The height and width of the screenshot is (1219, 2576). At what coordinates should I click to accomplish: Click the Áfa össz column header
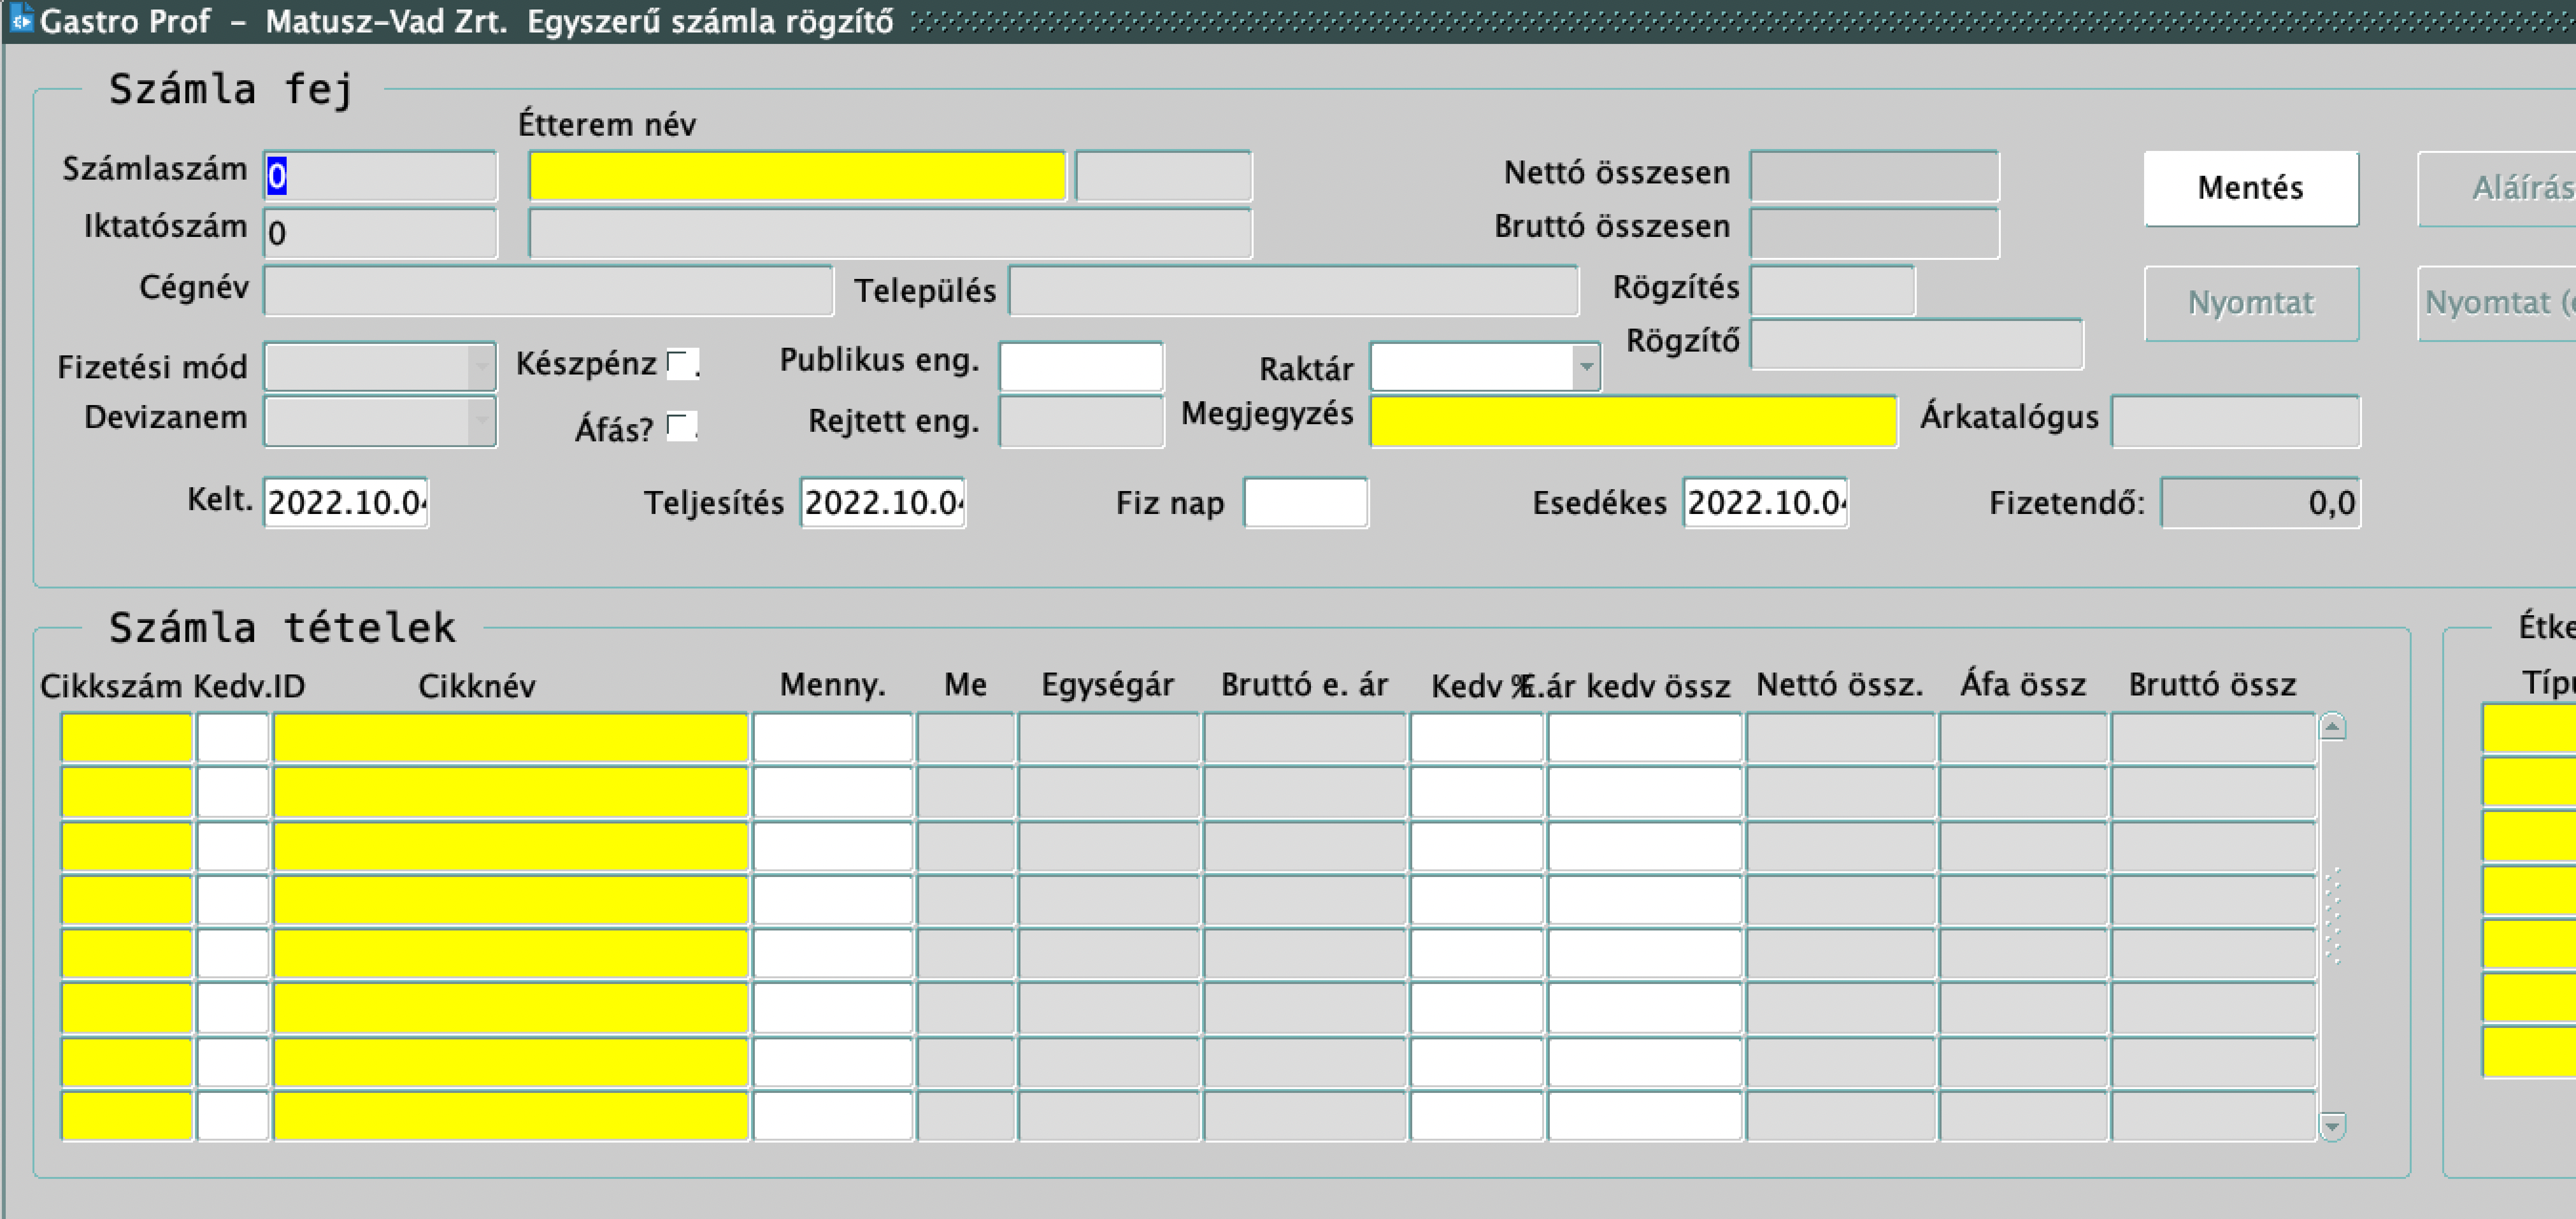pyautogui.click(x=2023, y=685)
